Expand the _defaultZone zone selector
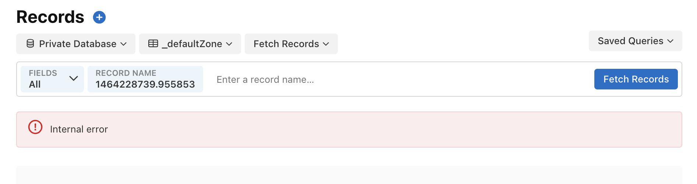The width and height of the screenshot is (697, 184). coord(190,44)
